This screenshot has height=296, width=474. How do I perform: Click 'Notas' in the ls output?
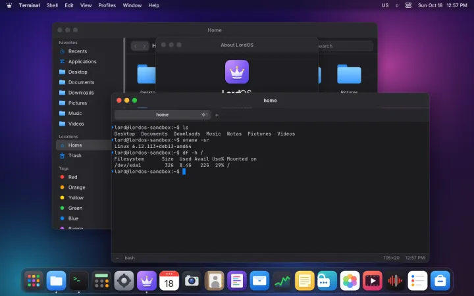(x=234, y=134)
